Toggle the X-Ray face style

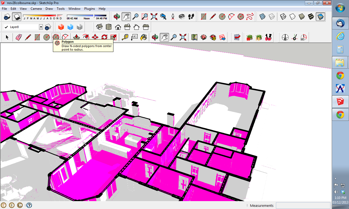(x=263, y=17)
